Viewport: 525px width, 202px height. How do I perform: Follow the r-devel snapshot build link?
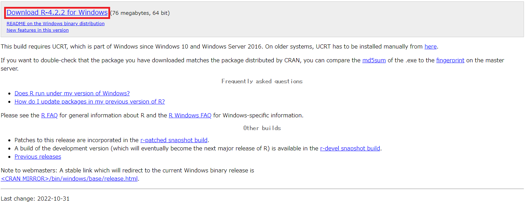tap(350, 148)
